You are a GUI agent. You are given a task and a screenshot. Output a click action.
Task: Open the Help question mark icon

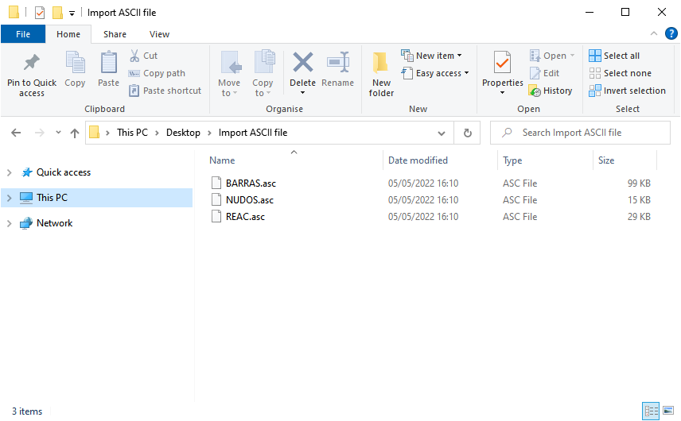click(671, 34)
